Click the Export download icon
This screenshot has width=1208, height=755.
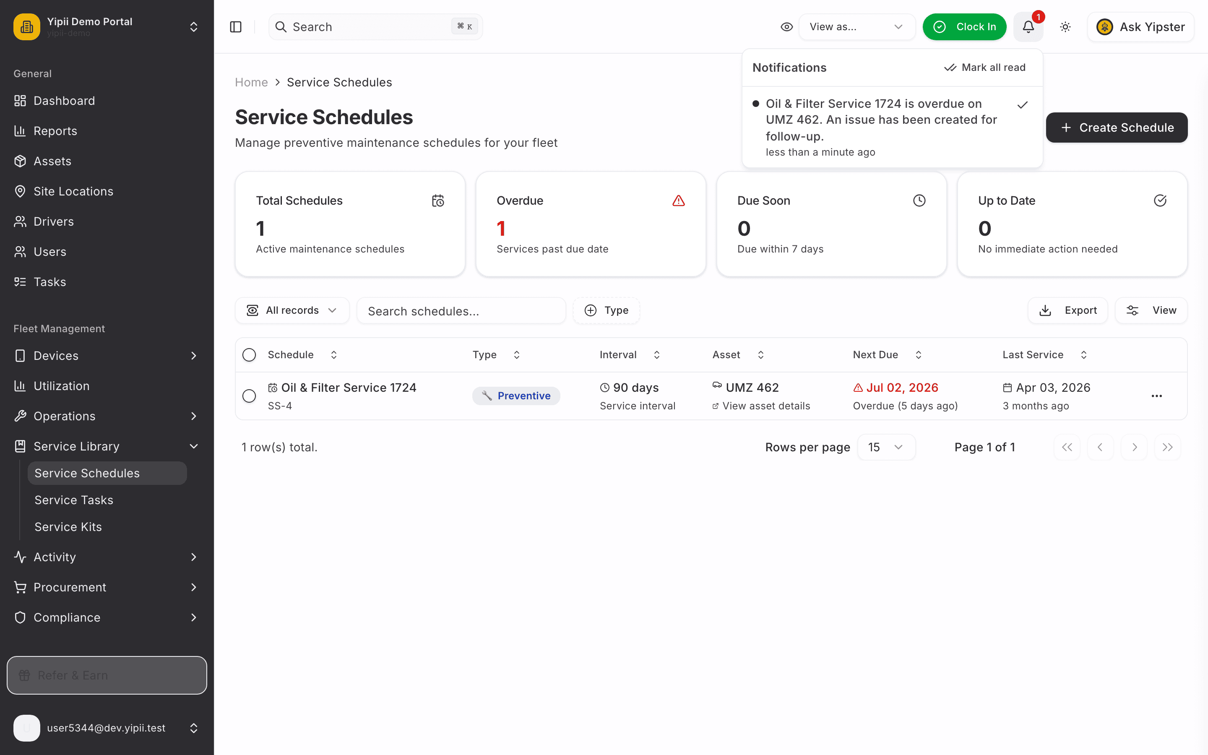point(1045,310)
